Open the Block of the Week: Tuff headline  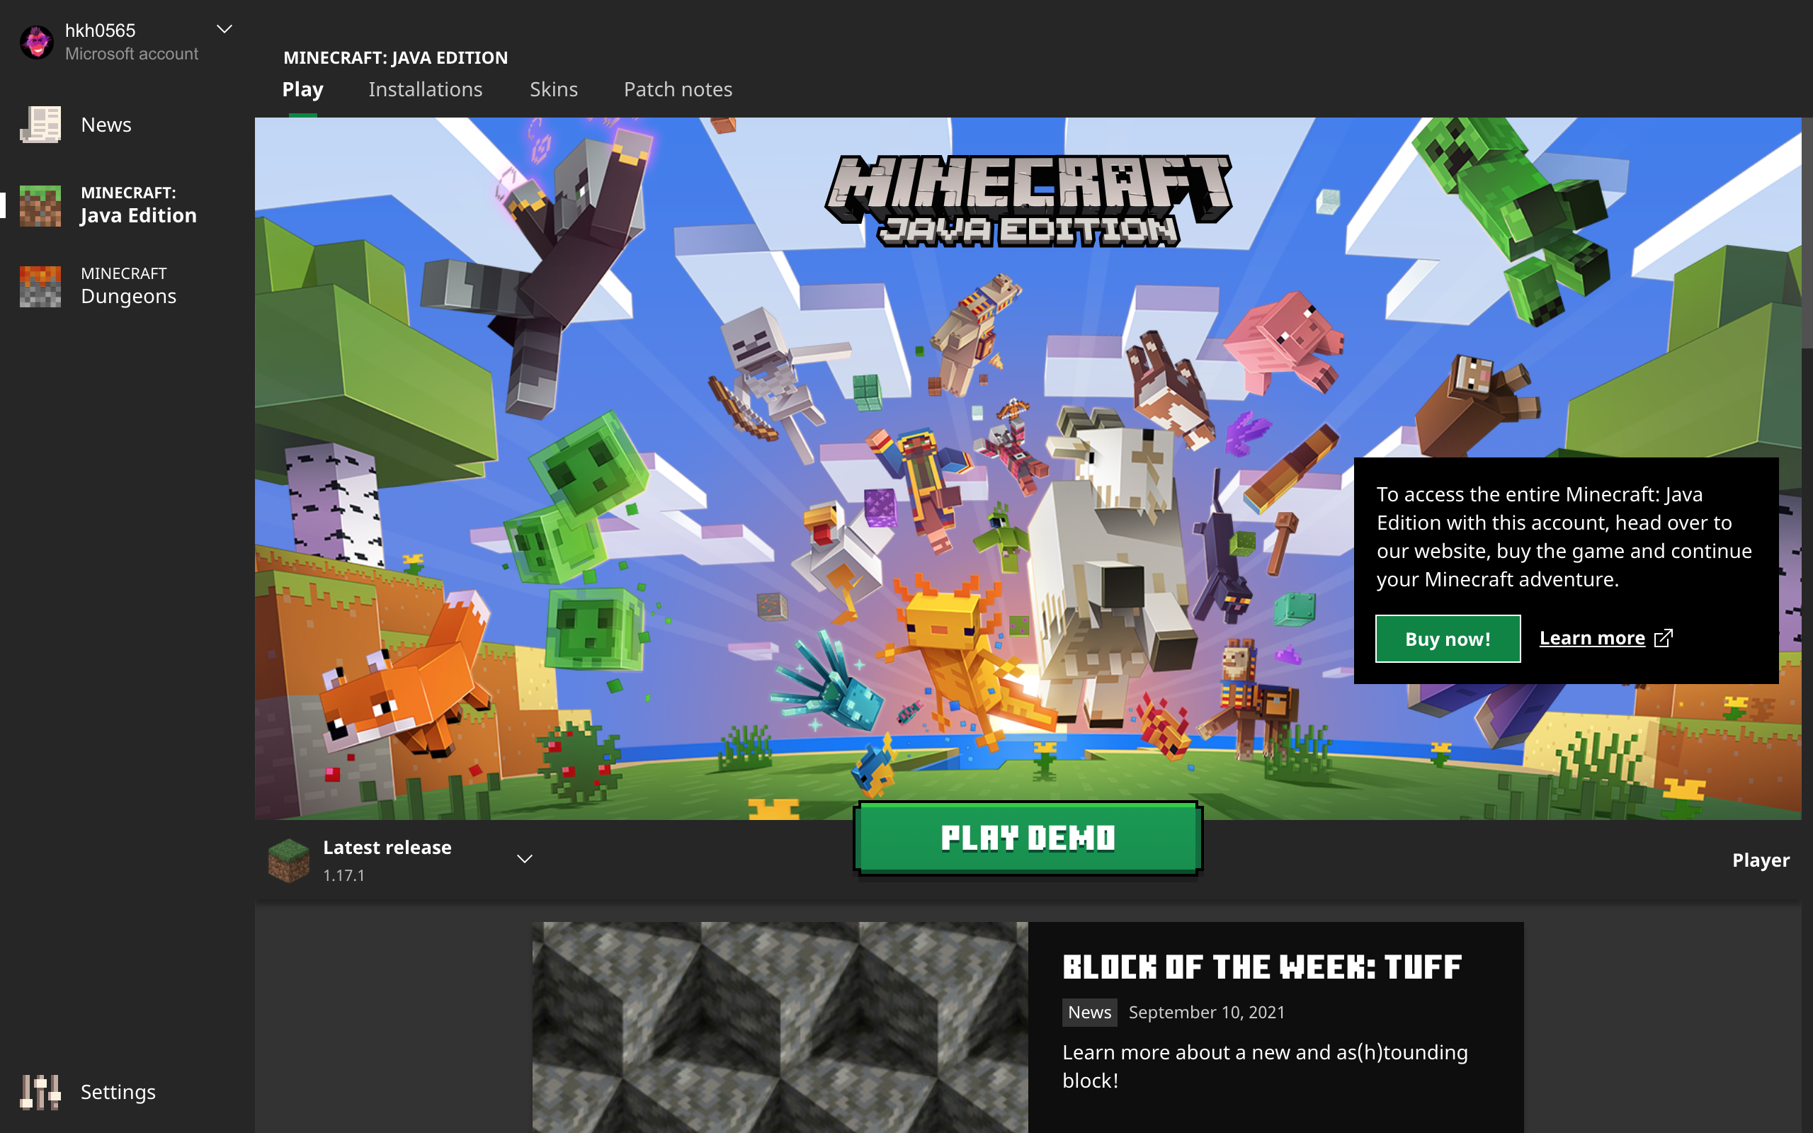click(1261, 967)
